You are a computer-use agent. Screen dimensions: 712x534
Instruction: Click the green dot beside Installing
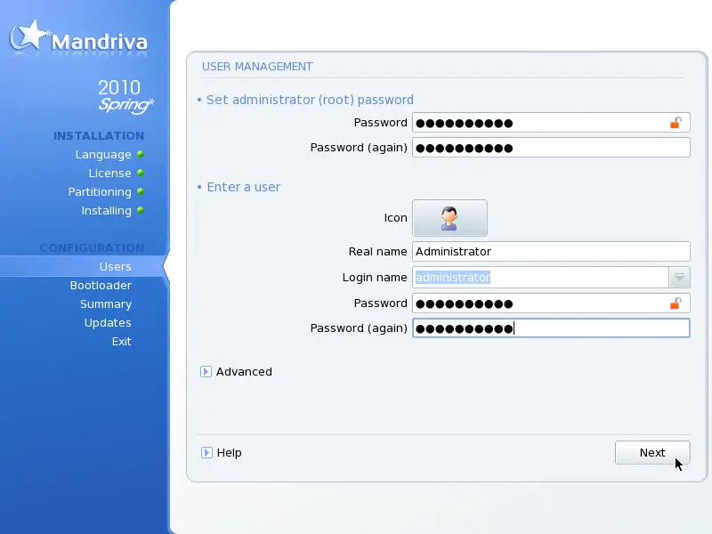click(141, 210)
